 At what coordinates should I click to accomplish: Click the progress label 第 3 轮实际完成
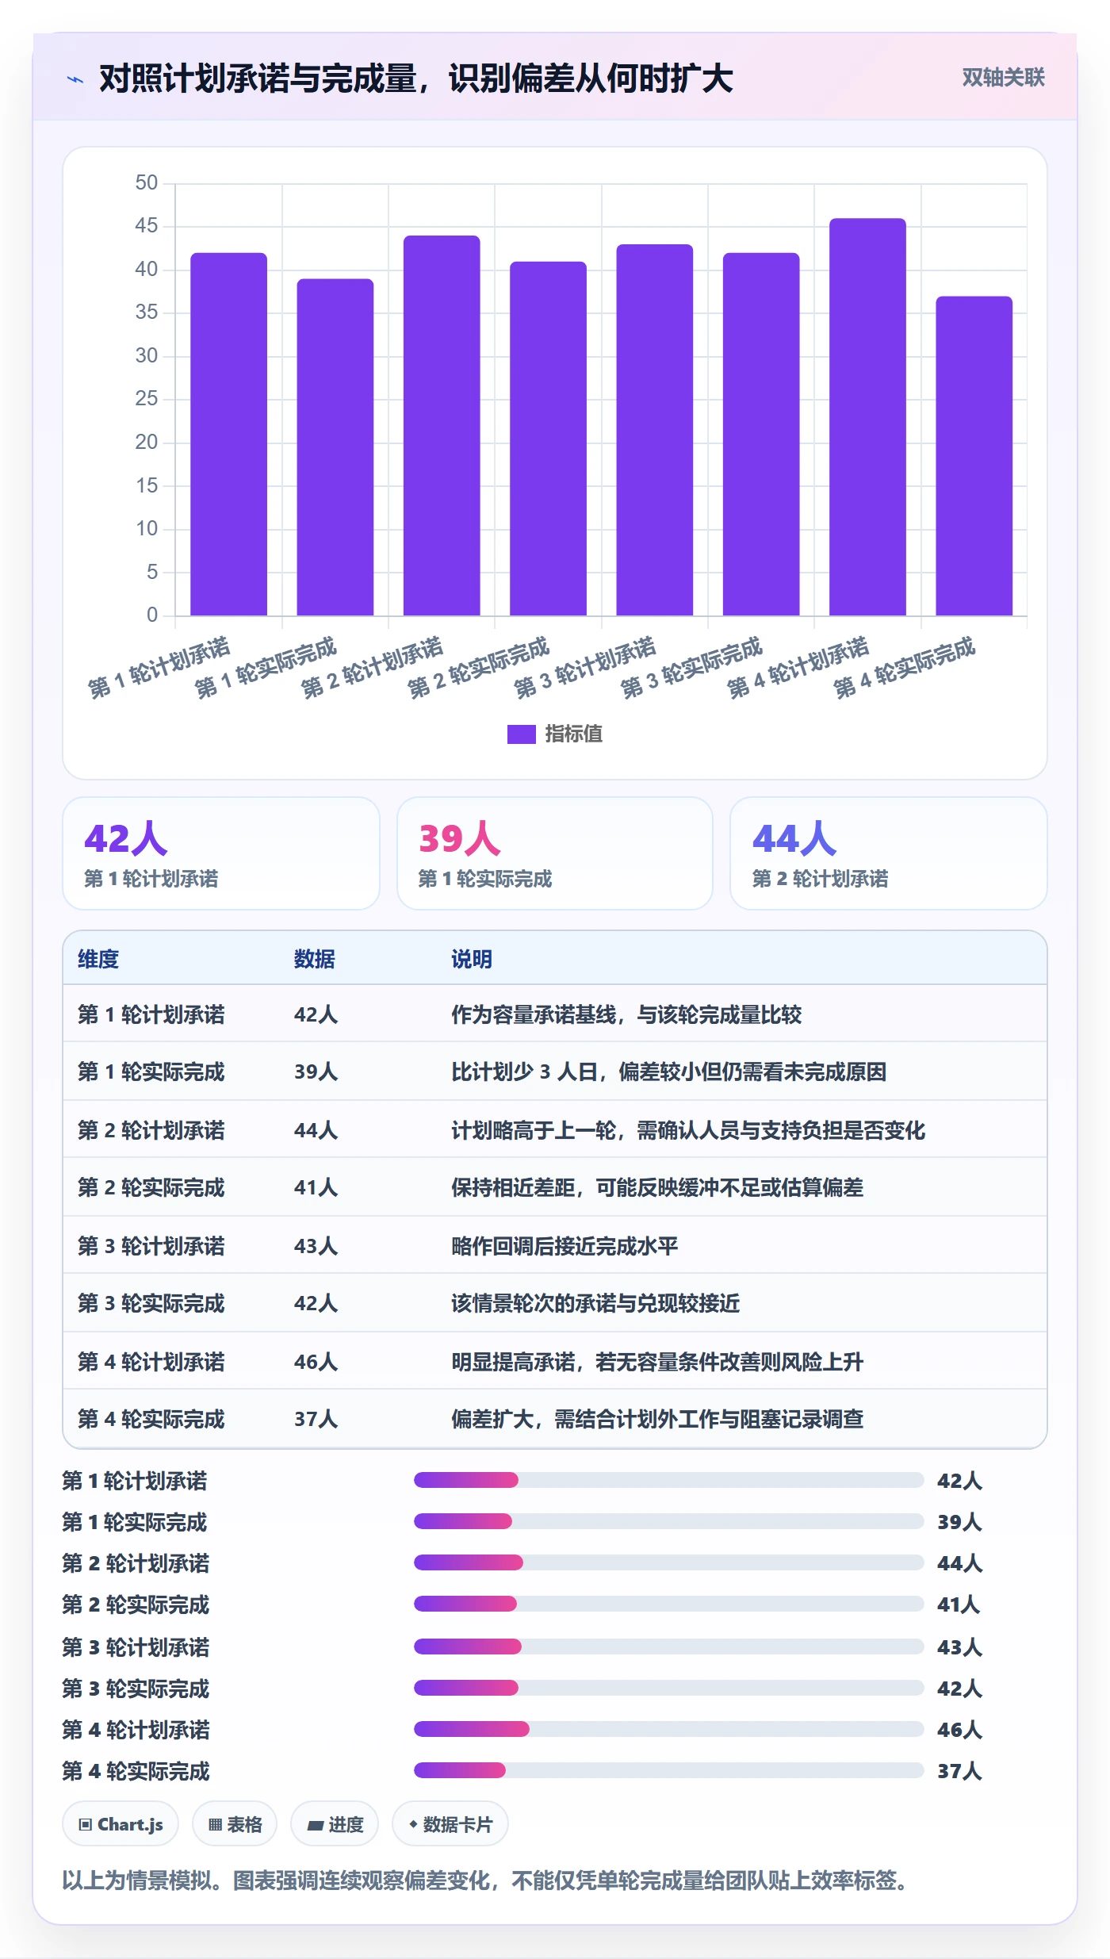(x=136, y=1689)
